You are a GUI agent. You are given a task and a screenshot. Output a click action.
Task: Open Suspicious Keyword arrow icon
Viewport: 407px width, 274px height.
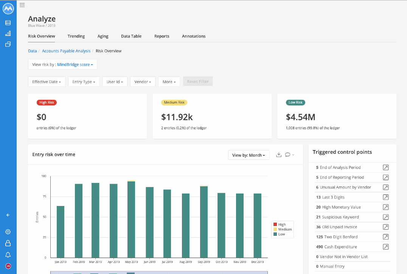386,217
